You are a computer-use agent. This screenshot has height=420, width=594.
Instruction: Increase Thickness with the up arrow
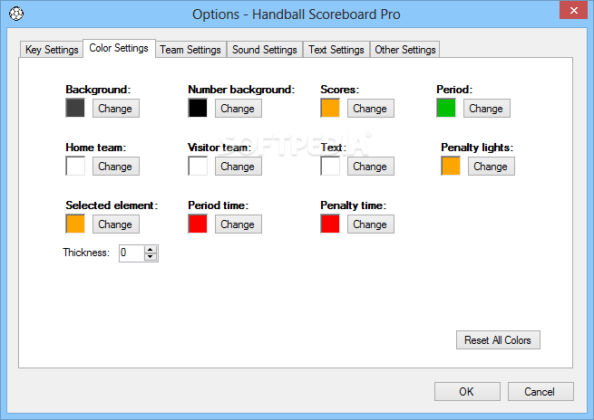(x=151, y=249)
